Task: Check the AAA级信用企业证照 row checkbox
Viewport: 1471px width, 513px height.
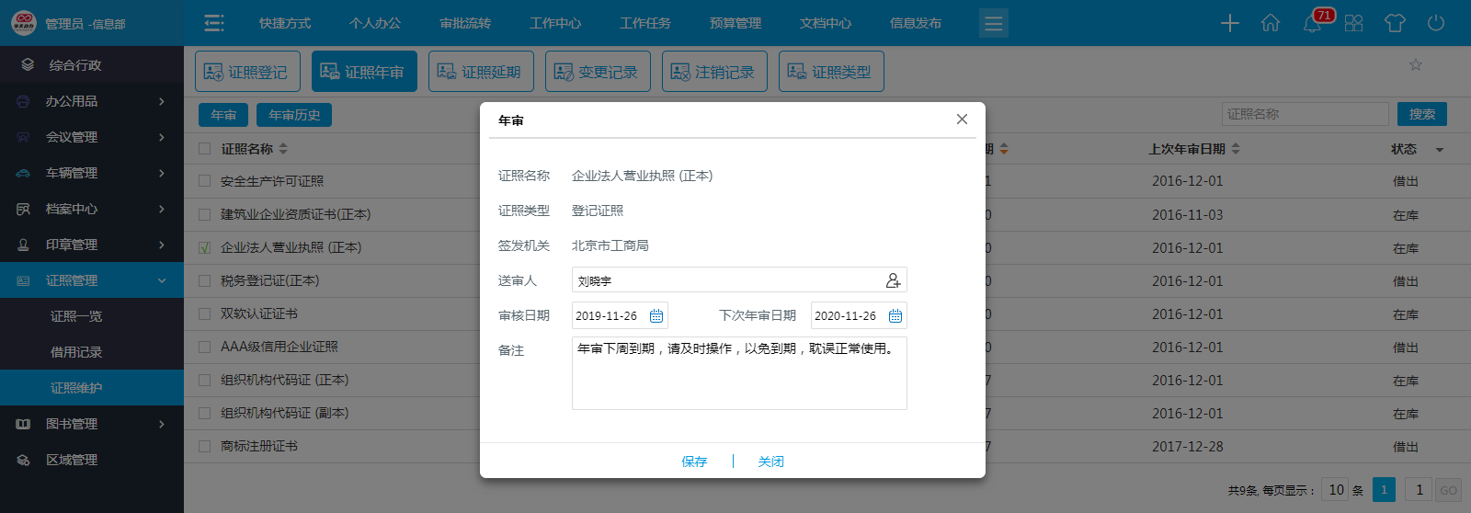Action: click(x=204, y=347)
